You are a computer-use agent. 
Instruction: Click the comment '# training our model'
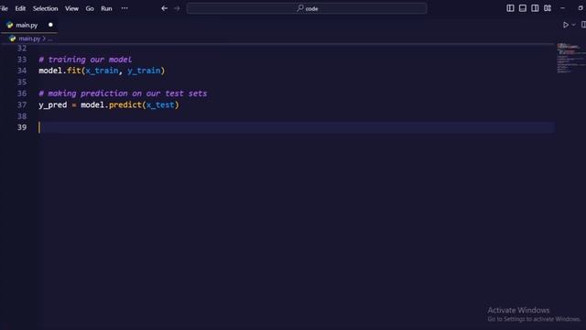point(85,60)
